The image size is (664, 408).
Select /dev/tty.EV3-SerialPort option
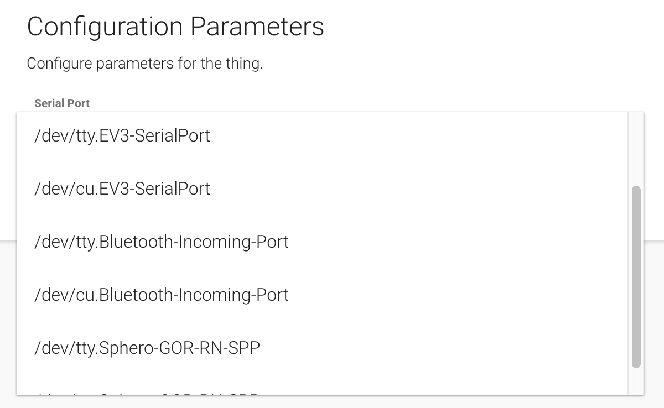coord(122,136)
